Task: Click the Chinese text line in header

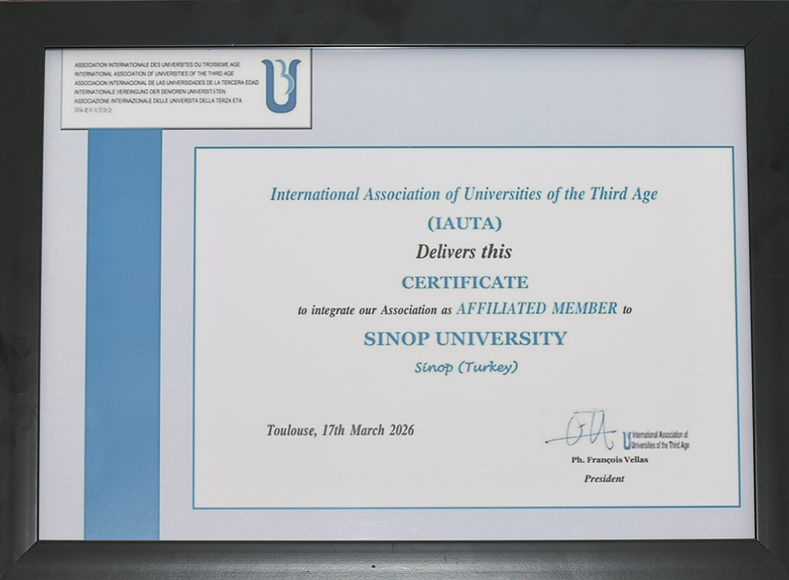Action: 92,110
